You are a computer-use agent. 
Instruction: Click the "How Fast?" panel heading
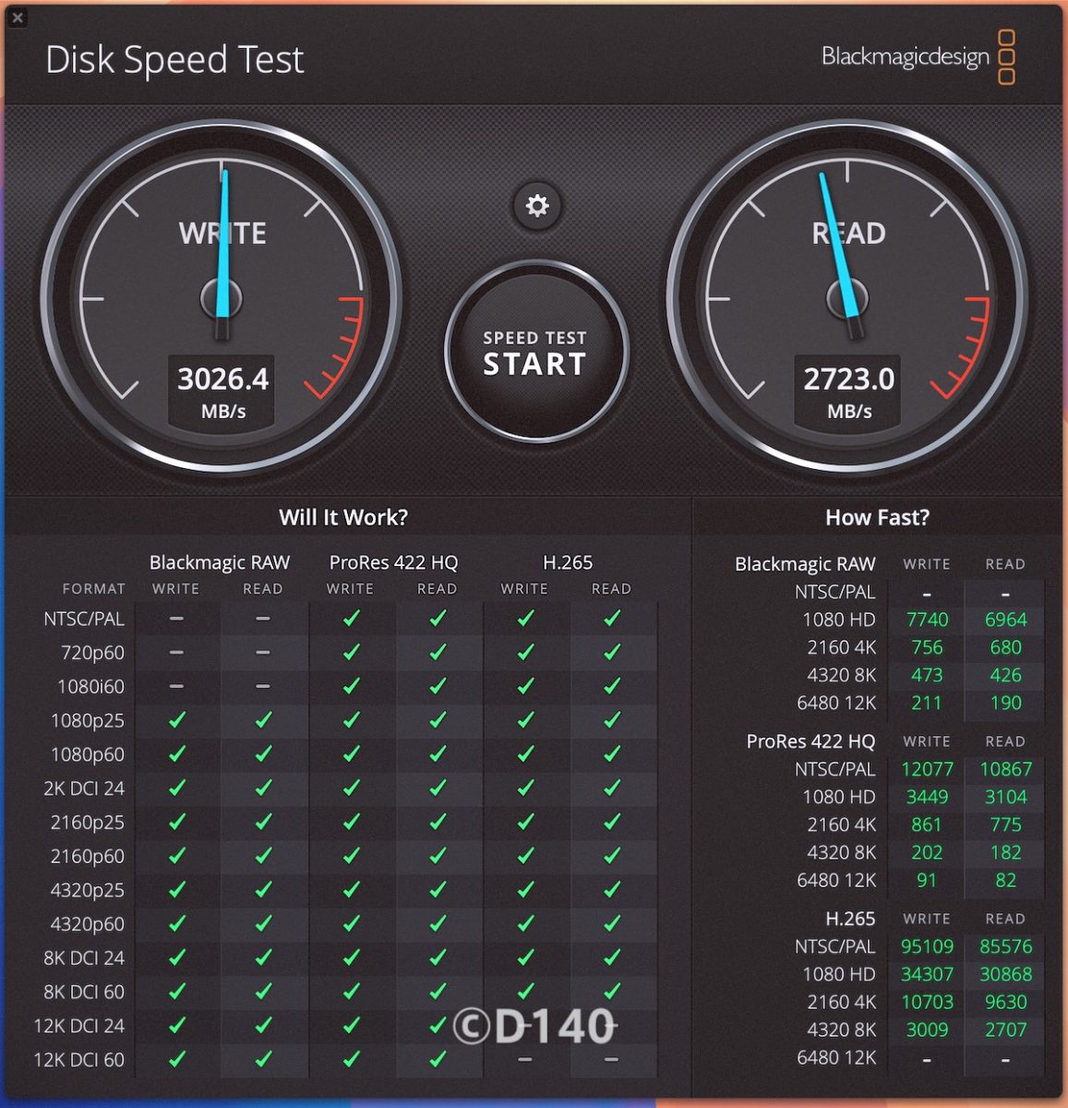(x=877, y=517)
